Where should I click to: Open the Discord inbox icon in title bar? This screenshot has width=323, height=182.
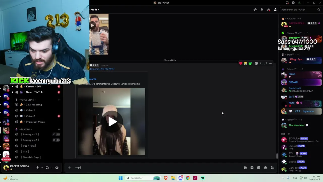(x=287, y=3)
